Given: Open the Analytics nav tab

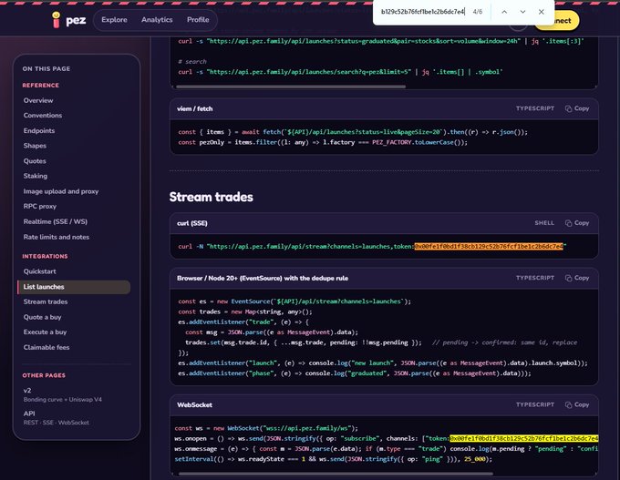Looking at the screenshot, I should point(157,20).
